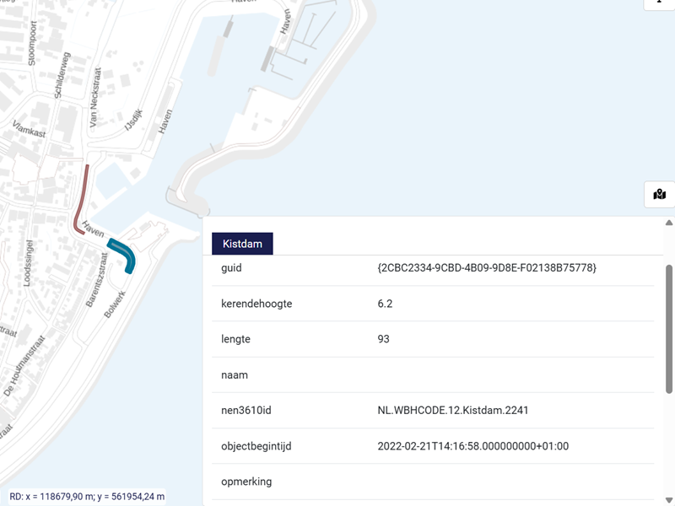Click the nen3610id value NL.WBHCODE.12.Kistdam.2241
The height and width of the screenshot is (506, 675).
(453, 411)
